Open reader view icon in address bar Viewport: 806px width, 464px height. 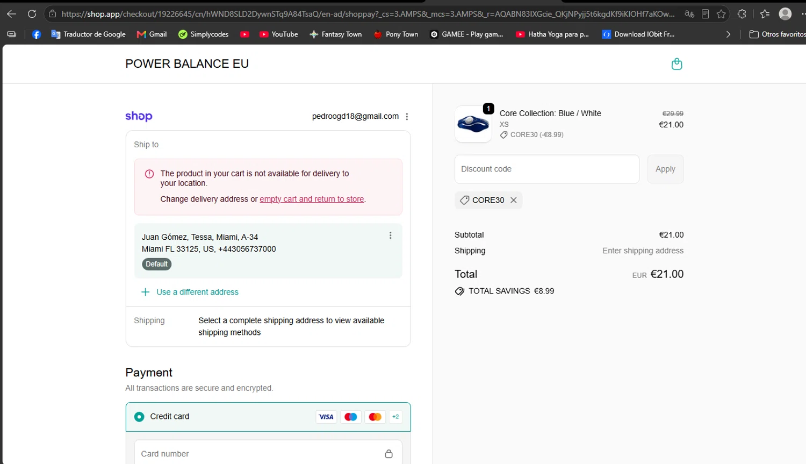pos(706,14)
